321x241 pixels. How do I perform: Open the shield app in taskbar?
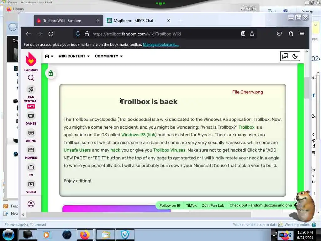click(x=125, y=235)
